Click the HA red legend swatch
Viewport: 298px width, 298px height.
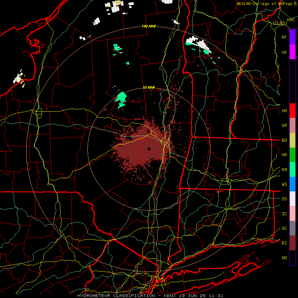click(292, 111)
